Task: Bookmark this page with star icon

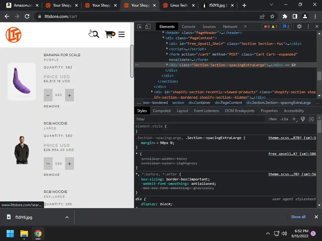Action: (272, 16)
